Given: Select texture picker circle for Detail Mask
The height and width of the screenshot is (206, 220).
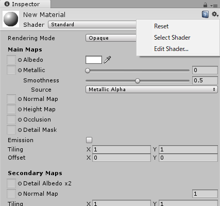Looking at the screenshot, I should (x=20, y=130).
